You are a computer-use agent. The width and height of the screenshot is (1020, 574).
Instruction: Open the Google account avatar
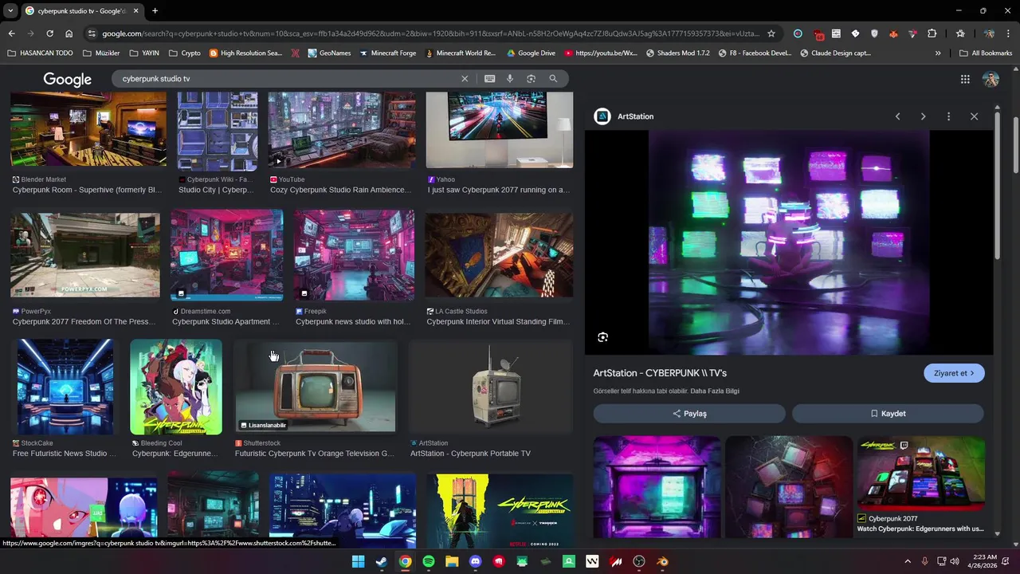[x=991, y=79]
